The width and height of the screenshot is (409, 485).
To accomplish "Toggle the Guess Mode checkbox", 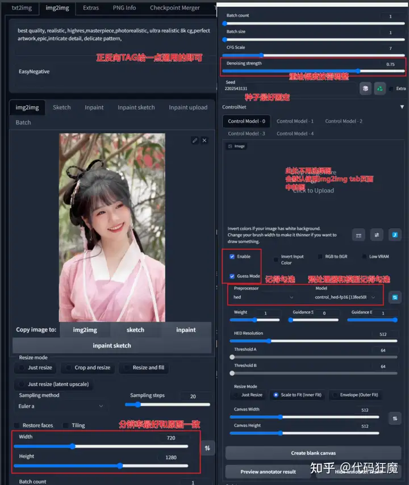I will [x=232, y=276].
